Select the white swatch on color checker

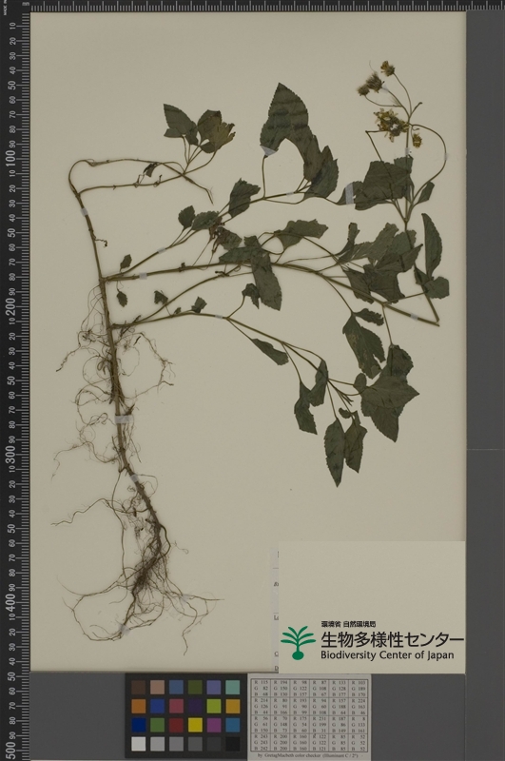click(138, 744)
